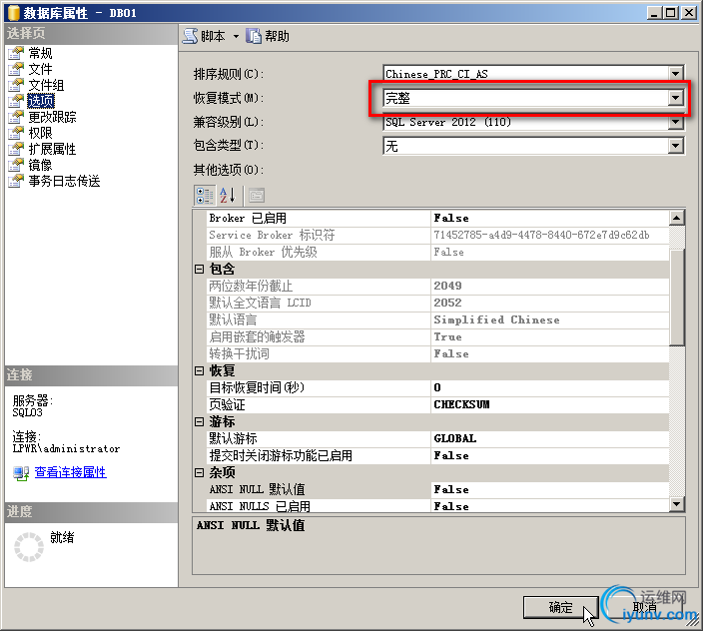
Task: Open the 镜像 page
Action: (x=40, y=165)
